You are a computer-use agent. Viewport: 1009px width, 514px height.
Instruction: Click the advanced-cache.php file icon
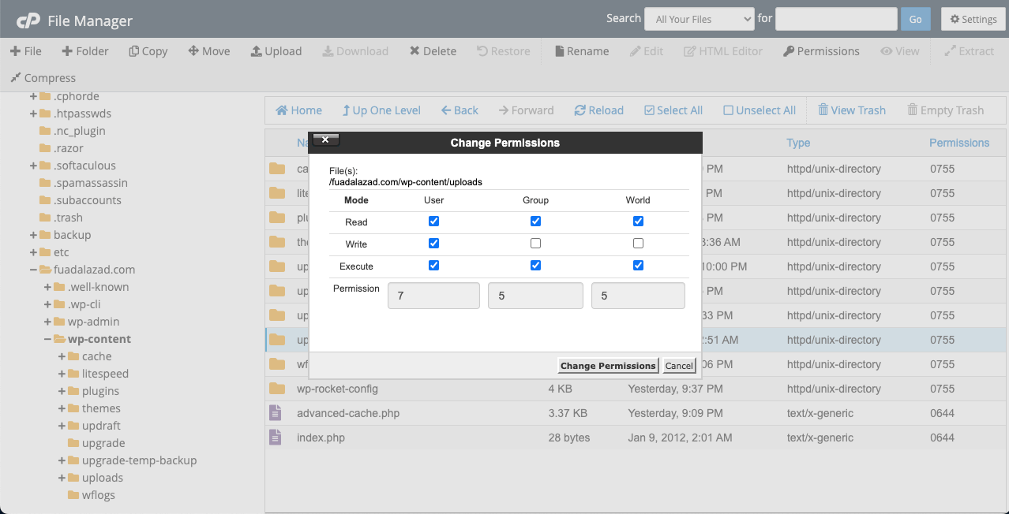[x=276, y=412]
